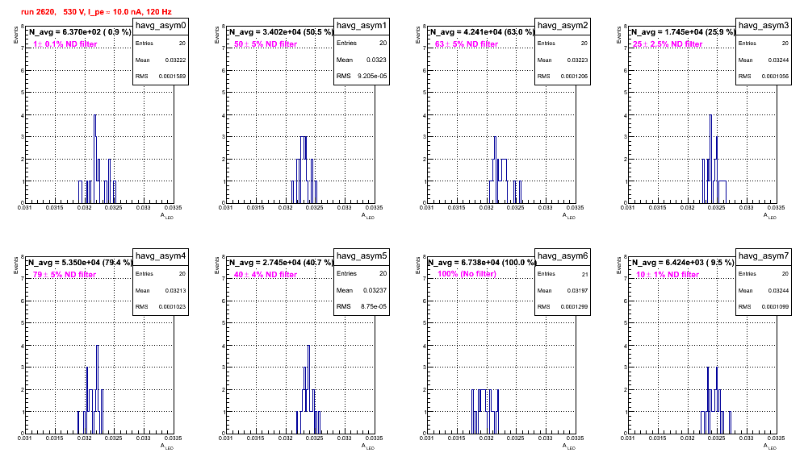Select the 79± 5% ND filter caption
This screenshot has height=461, width=804.
pyautogui.click(x=65, y=275)
